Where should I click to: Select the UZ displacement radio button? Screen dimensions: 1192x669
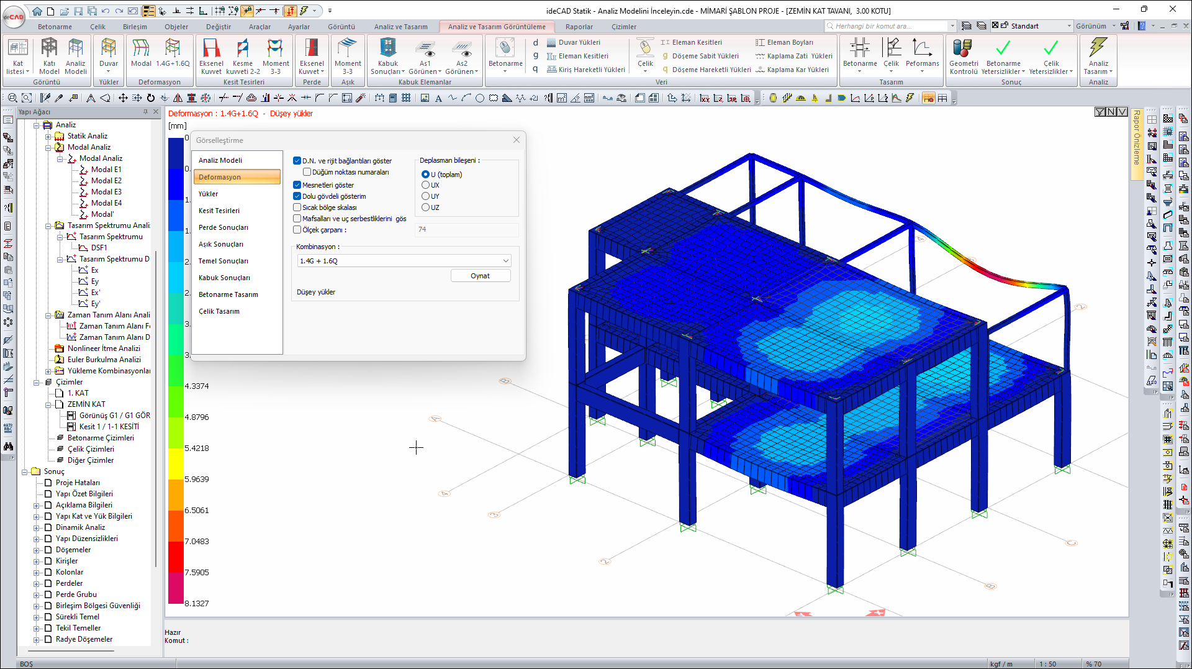[x=425, y=207]
